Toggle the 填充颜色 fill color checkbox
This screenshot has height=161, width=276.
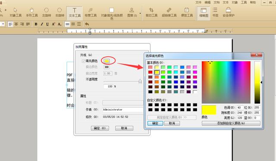[x=83, y=61]
